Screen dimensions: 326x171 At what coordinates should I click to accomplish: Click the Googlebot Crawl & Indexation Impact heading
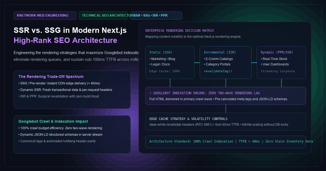[53, 121]
